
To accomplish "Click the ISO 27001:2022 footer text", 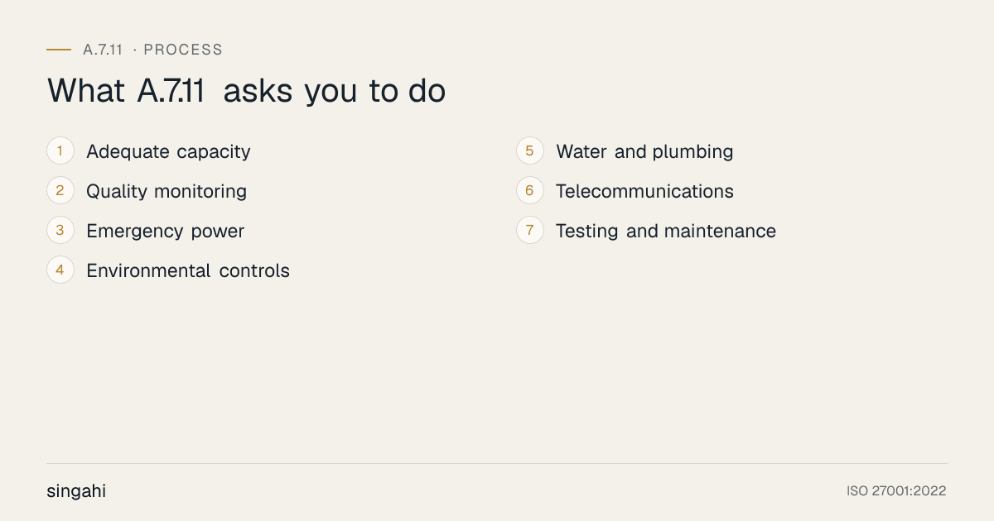I will 896,491.
